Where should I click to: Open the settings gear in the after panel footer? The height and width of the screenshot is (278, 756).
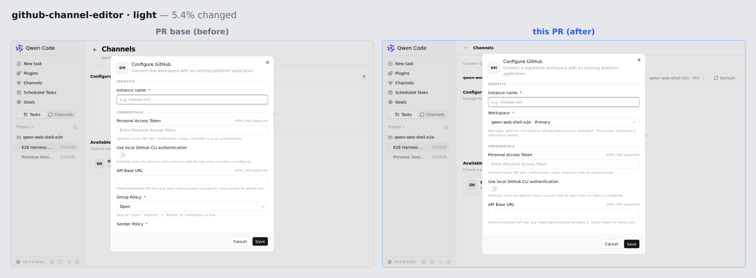click(x=390, y=262)
